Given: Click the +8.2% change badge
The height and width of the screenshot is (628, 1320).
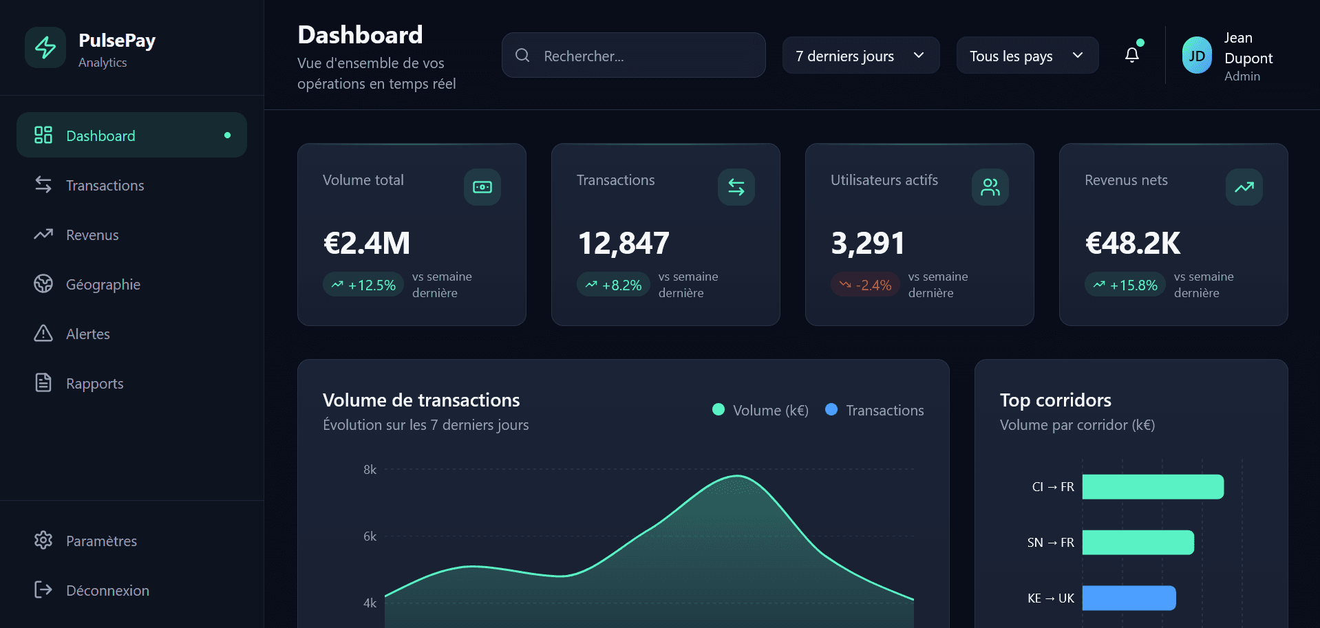Looking at the screenshot, I should click(x=613, y=285).
